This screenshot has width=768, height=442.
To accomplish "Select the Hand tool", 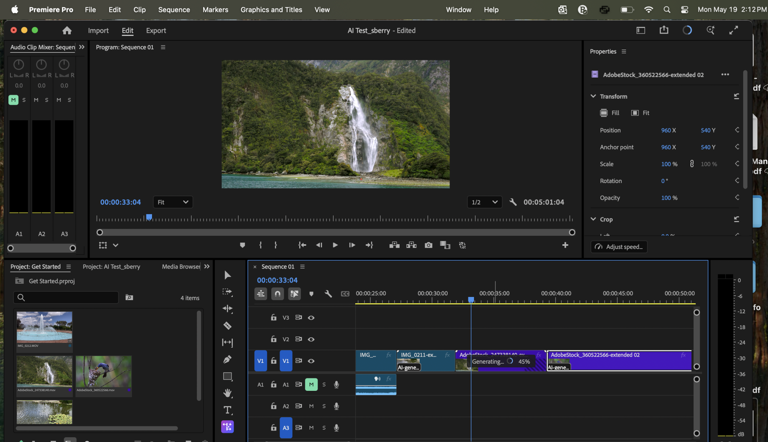I will click(x=227, y=393).
